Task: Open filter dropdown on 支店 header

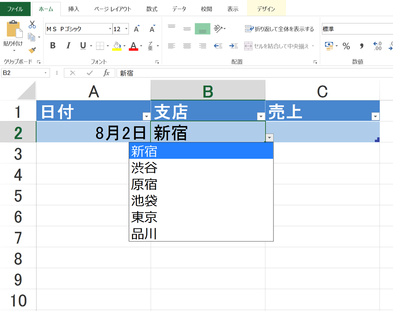Action: click(x=261, y=116)
